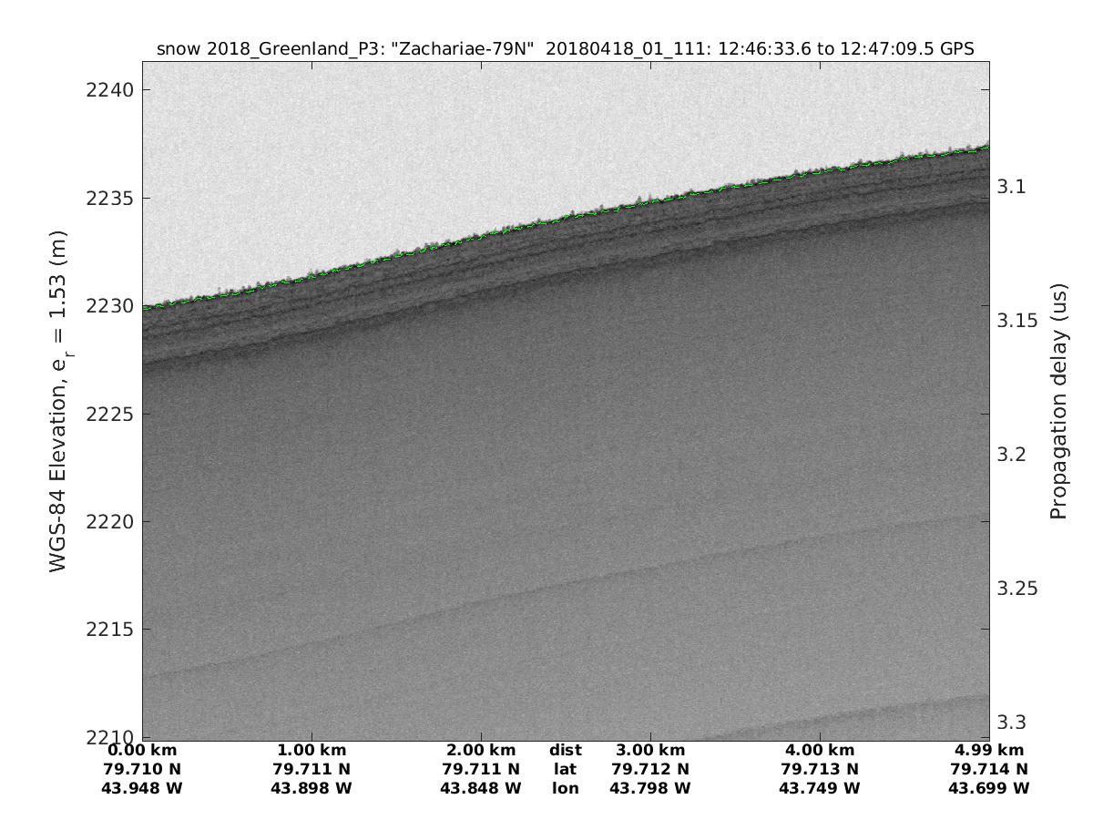
Task: Click the "Propagation delay (us)" axis label
Action: [x=1057, y=402]
